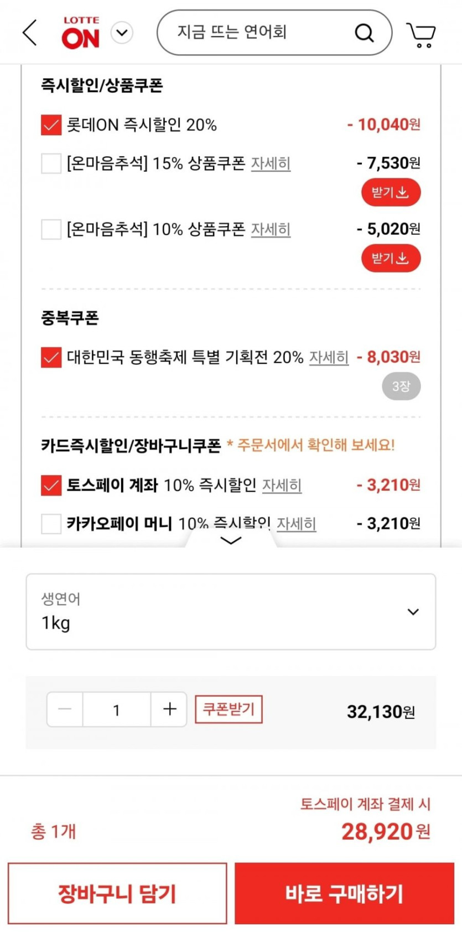Open the shopping cart
This screenshot has width=462, height=932.
pos(421,34)
